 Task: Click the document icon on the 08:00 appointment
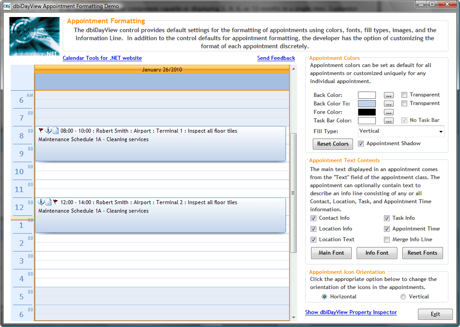point(55,130)
